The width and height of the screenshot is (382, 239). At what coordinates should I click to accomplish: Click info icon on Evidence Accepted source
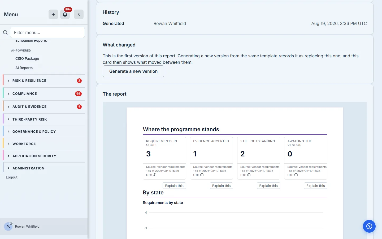[202, 175]
